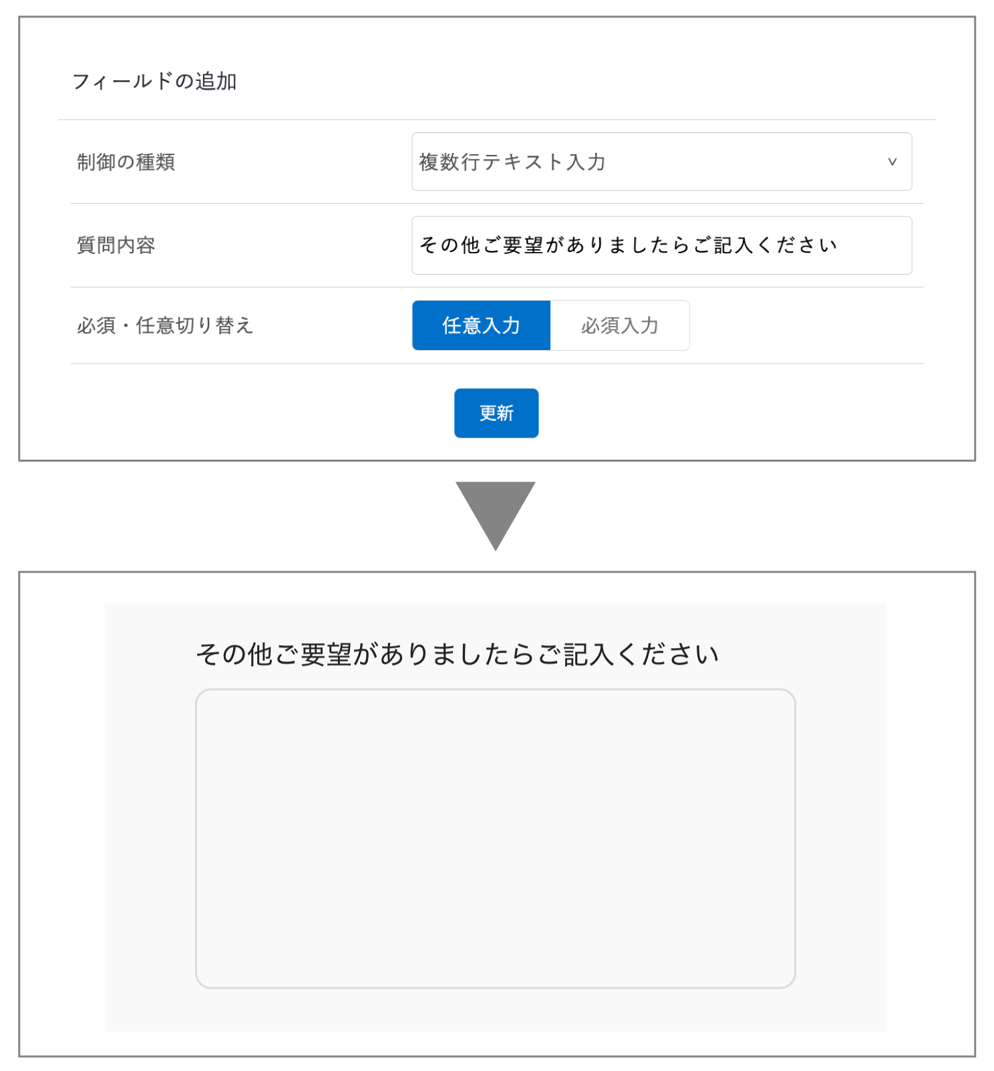Click the 必須・任意切り替え label

(165, 325)
